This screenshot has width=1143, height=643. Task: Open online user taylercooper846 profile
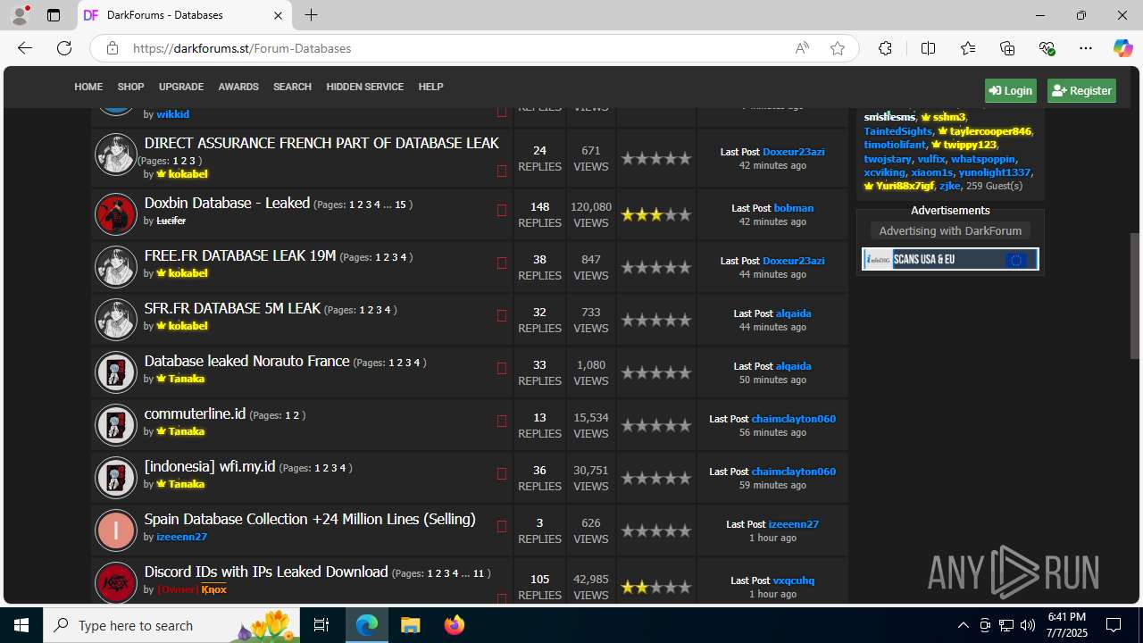tap(990, 130)
